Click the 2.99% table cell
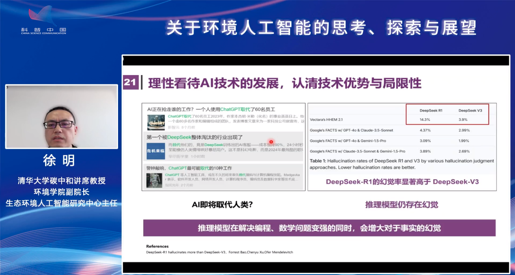Screen dimensions: 515x275 tap(464, 130)
